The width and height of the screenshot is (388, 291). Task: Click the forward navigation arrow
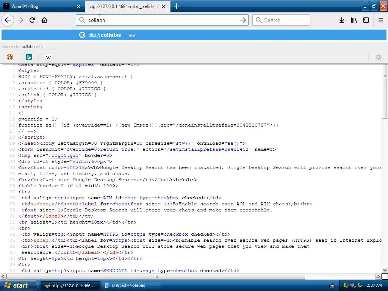click(20, 20)
